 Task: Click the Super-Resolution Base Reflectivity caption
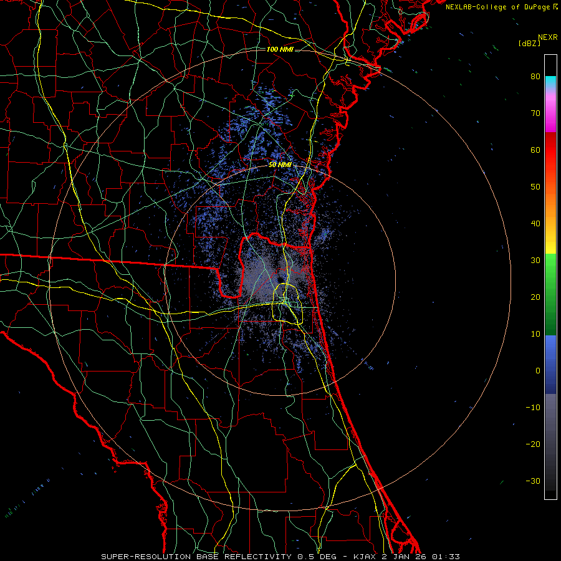pos(196,557)
